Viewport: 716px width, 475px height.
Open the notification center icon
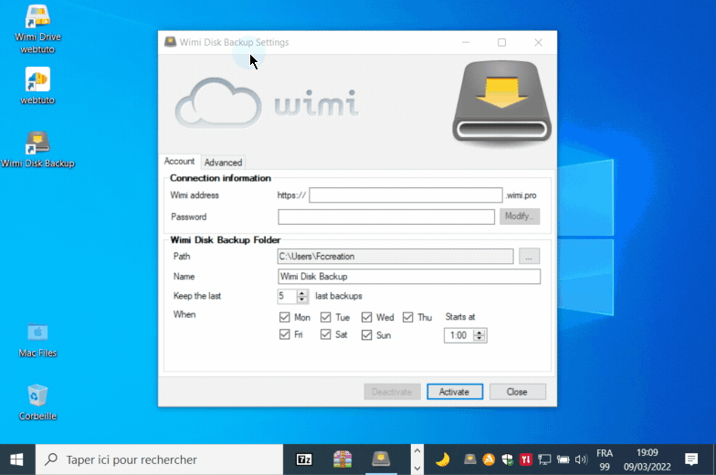click(x=691, y=459)
